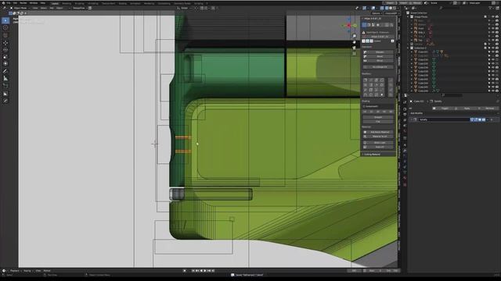Click the Apply modifier button
501x281 pixels.
(x=467, y=108)
